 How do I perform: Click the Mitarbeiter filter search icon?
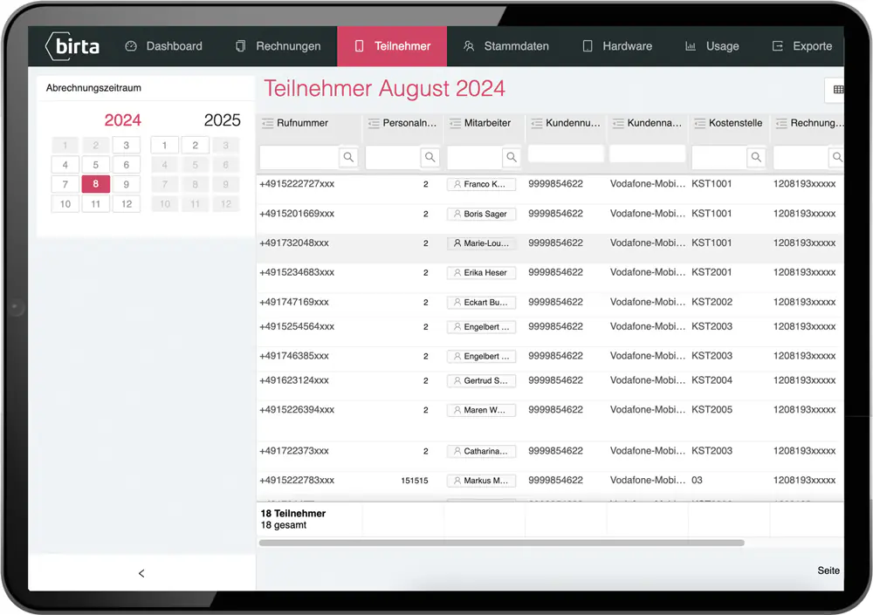pyautogui.click(x=511, y=157)
